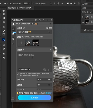Viewport: 93px width, 108px height.
Task: Click the plus box to add source image
Action: tap(21, 43)
